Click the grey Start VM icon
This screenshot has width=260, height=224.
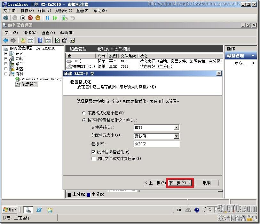coord(15,18)
